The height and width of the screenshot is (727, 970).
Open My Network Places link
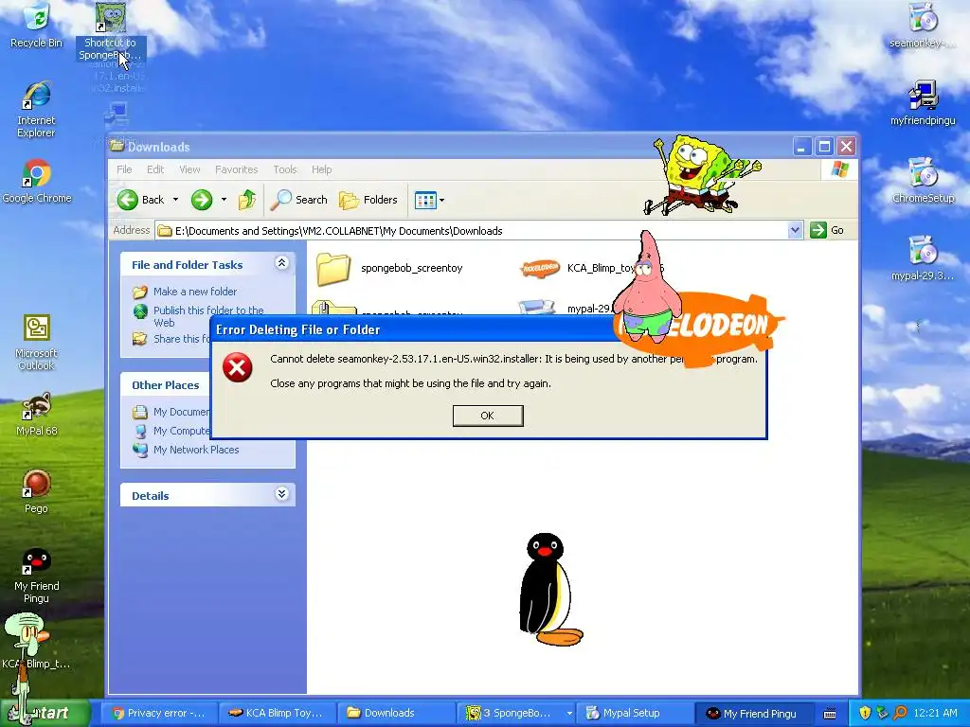pos(196,450)
